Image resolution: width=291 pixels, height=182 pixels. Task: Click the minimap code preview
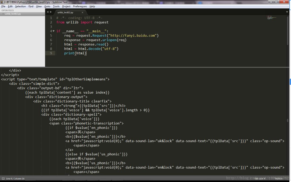pos(272,18)
